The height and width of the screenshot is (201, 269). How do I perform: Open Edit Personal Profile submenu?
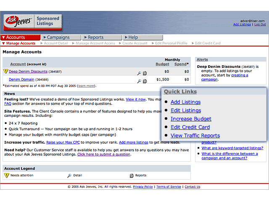point(169,43)
